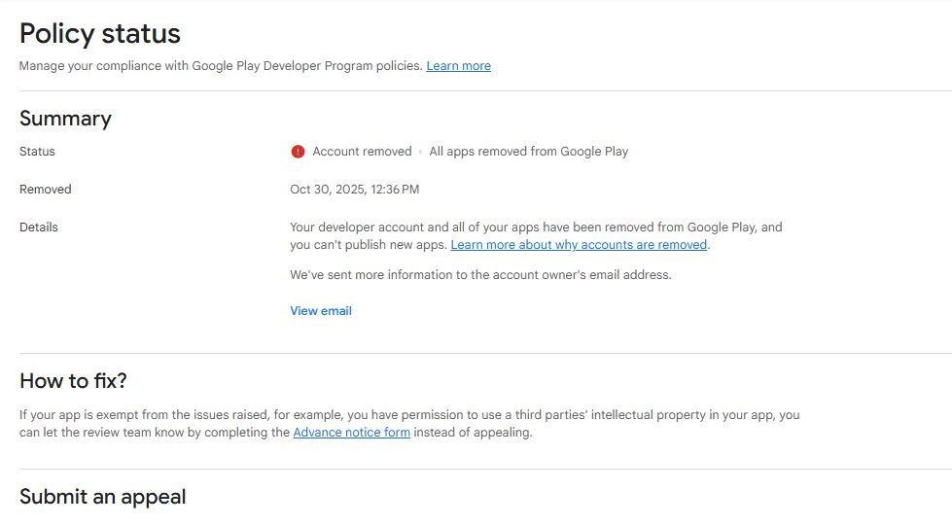The image size is (952, 525).
Task: Click the Account removed status text
Action: [362, 152]
